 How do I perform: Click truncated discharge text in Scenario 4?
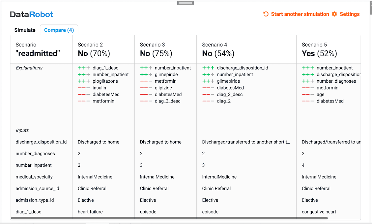(246, 142)
